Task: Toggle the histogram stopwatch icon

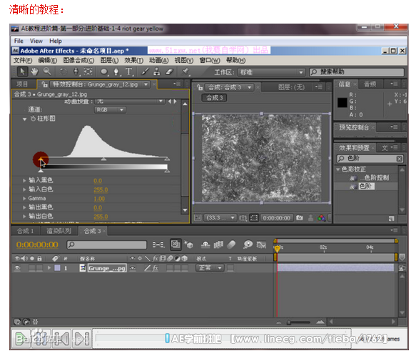Action: [33, 119]
